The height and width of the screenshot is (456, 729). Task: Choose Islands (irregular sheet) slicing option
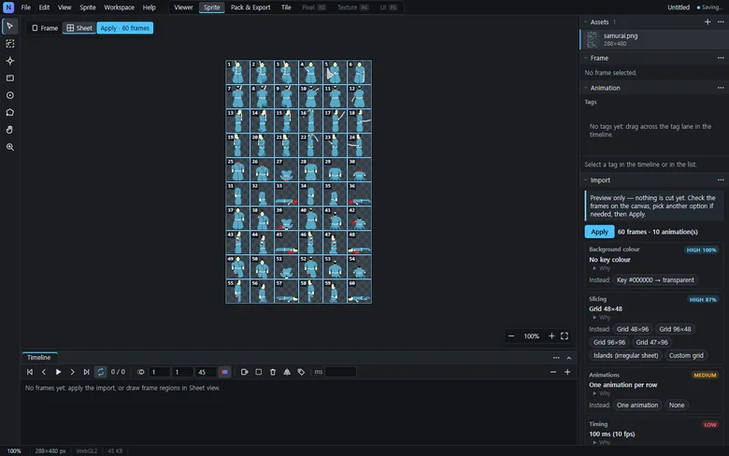point(626,355)
